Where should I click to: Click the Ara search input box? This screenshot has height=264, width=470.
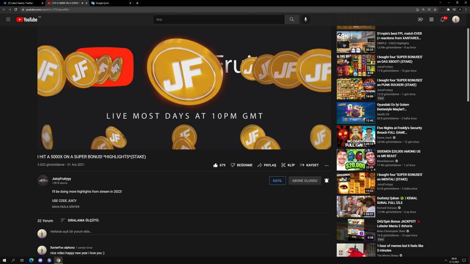coord(219,19)
